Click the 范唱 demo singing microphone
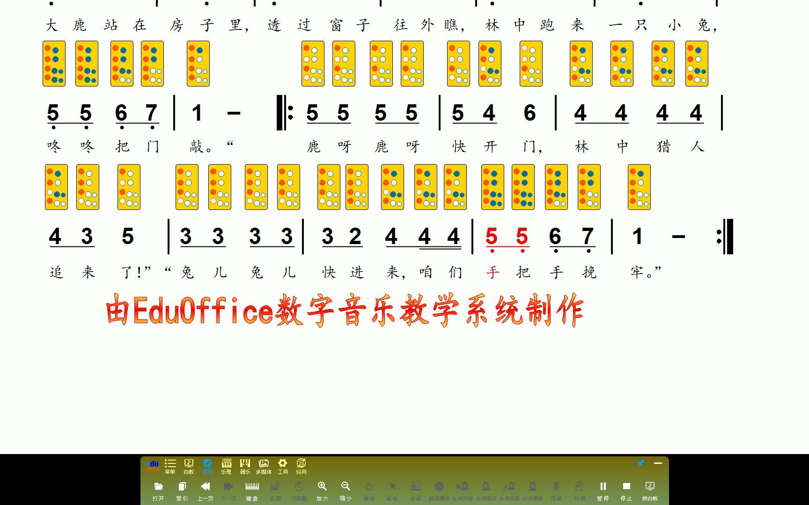This screenshot has height=505, width=809. pyautogui.click(x=556, y=491)
